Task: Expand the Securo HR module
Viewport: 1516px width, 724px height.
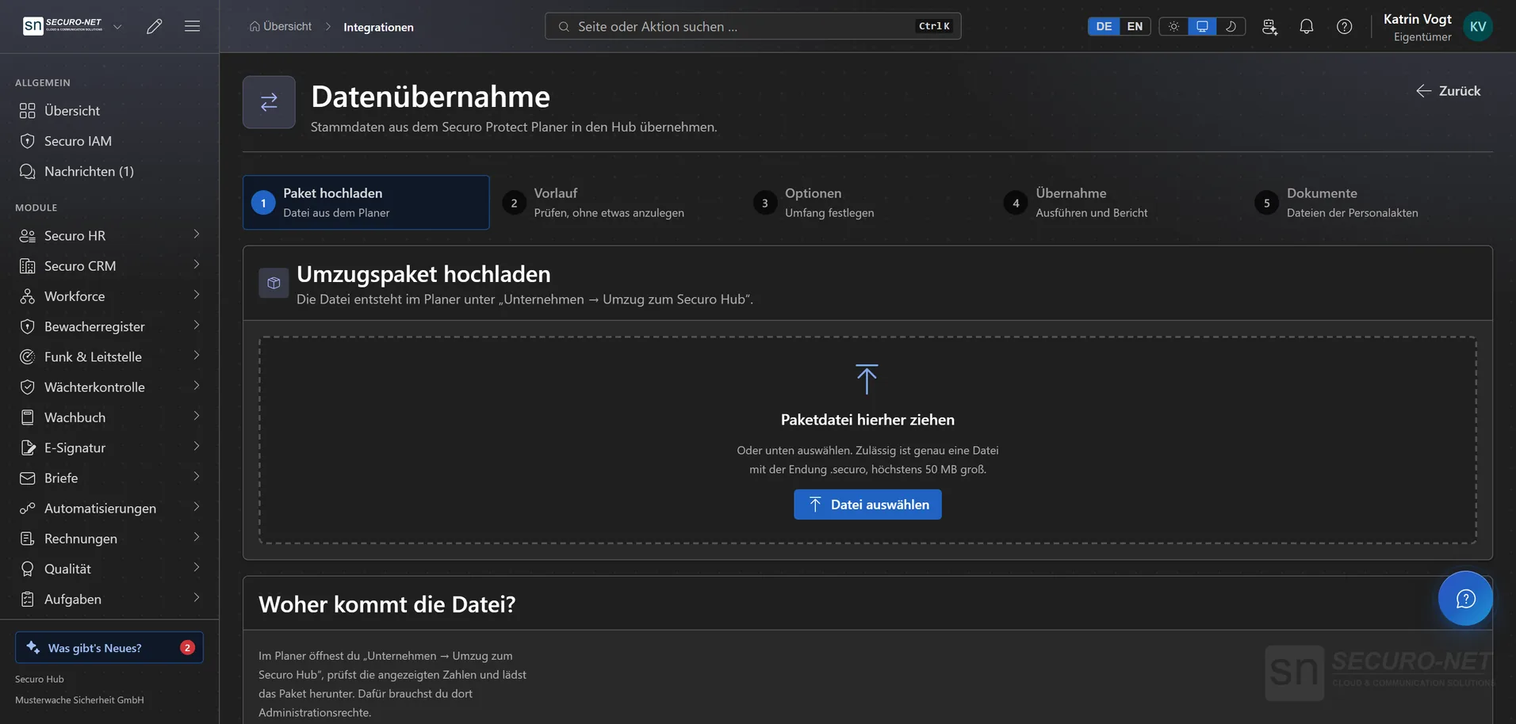Action: (109, 235)
